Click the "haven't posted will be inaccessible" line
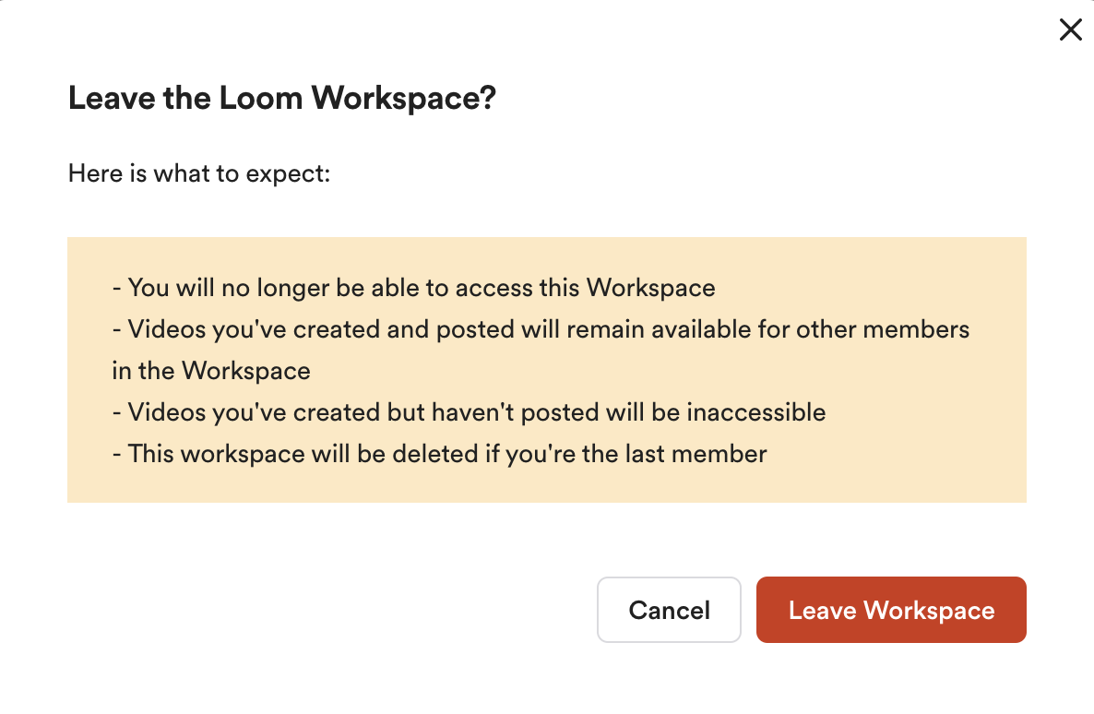The image size is (1094, 714). [469, 412]
